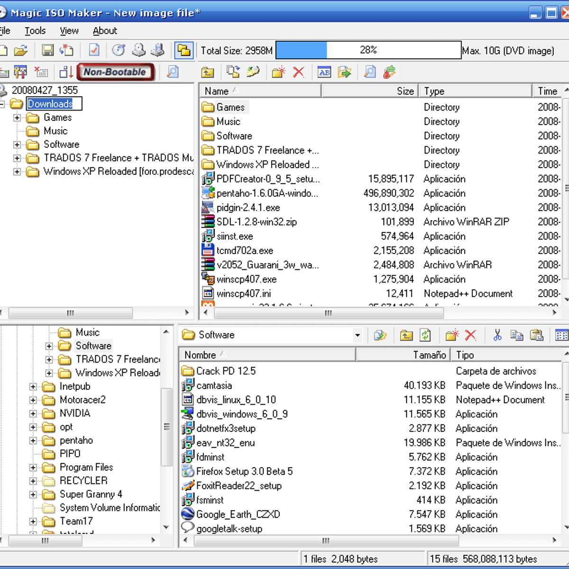Create new folder in explorer toolbar
The height and width of the screenshot is (569, 569).
coord(452,335)
